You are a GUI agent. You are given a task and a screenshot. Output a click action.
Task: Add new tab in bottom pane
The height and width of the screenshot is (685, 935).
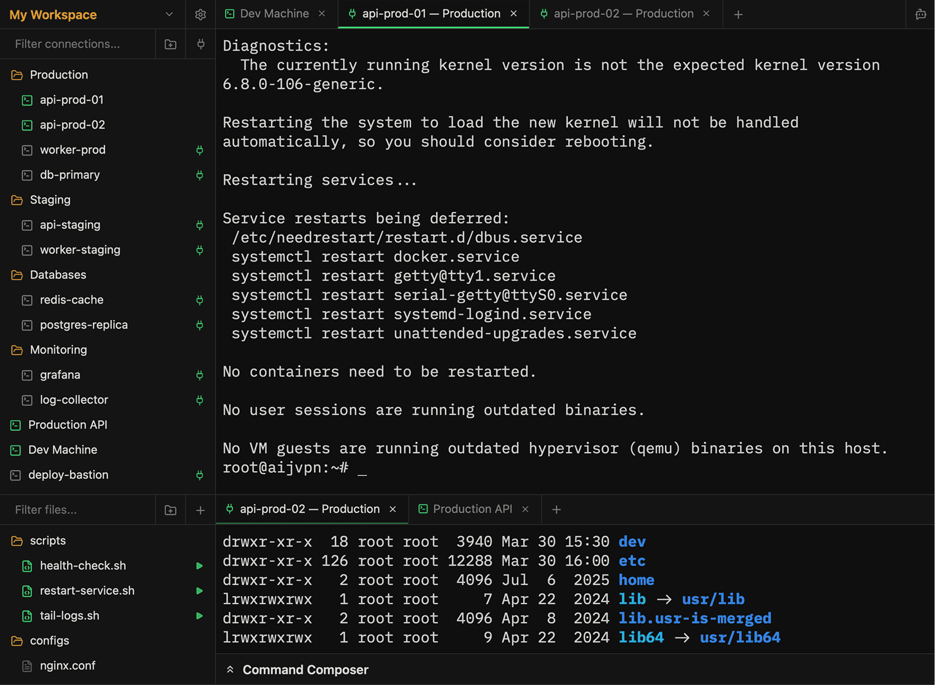(556, 509)
